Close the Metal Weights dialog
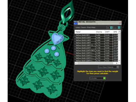 coord(120,23)
